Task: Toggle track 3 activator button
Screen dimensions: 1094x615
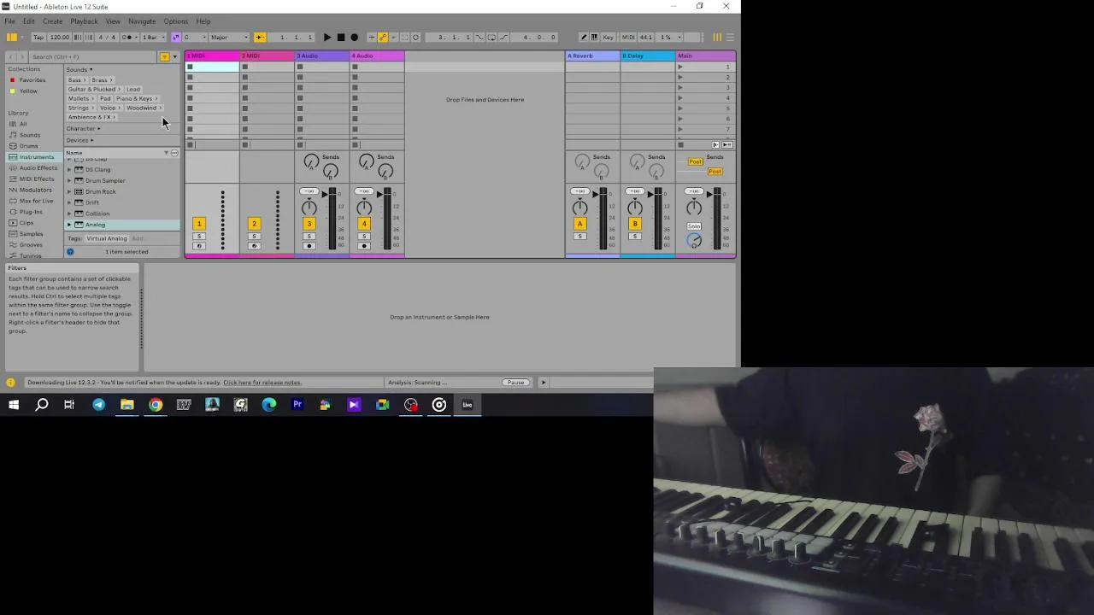Action: (x=309, y=224)
